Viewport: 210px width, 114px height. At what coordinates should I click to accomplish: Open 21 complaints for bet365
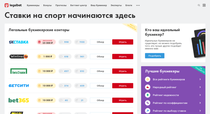(x=81, y=100)
